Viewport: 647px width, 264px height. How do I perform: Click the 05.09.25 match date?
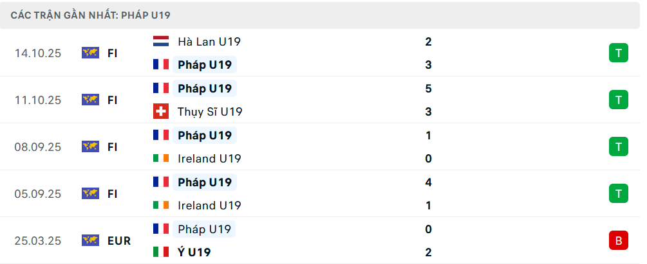pyautogui.click(x=38, y=193)
